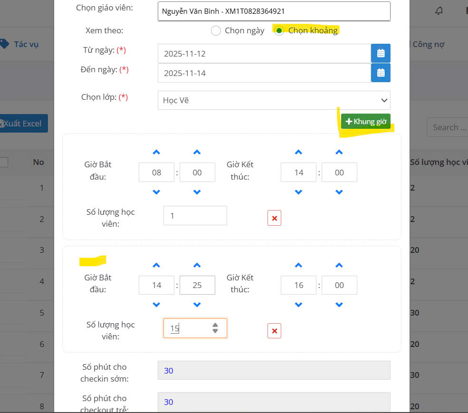Viewport: 468px width, 413px height.
Task: Increase start minute 25 in second slot
Action: coord(197,266)
